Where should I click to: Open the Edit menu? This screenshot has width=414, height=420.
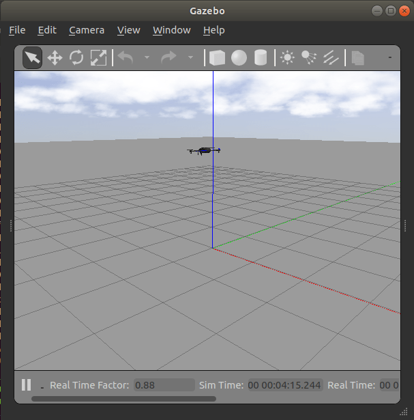[x=47, y=30]
